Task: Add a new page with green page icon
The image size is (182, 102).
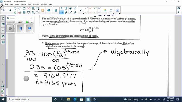Action: click(x=15, y=12)
